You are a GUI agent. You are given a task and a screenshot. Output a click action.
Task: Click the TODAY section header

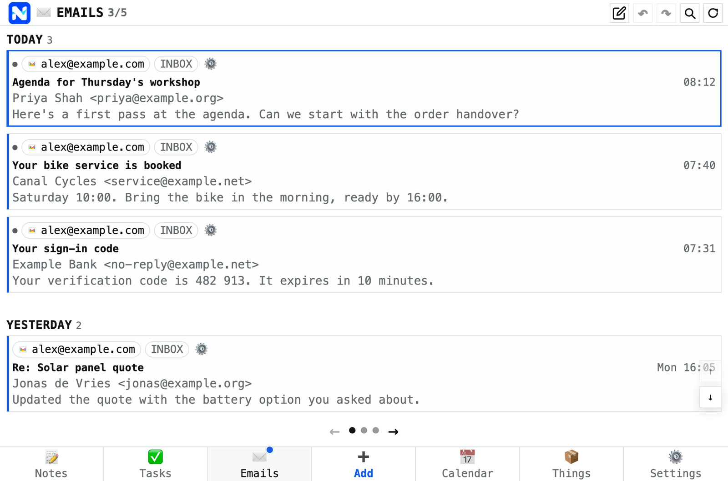pyautogui.click(x=30, y=40)
